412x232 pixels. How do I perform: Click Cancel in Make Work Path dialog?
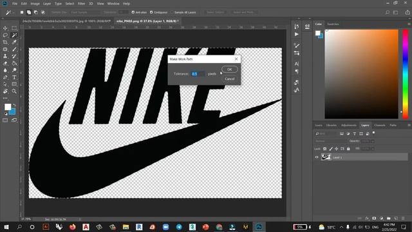point(230,79)
